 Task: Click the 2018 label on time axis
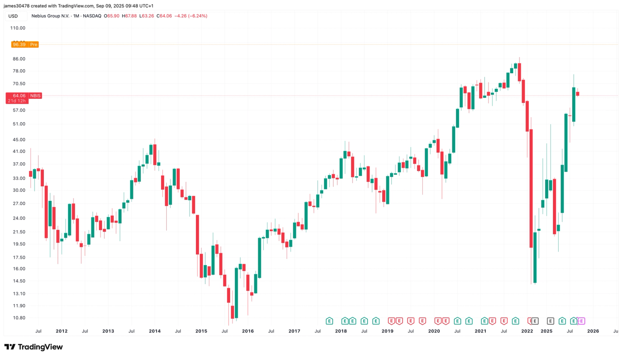pyautogui.click(x=341, y=331)
